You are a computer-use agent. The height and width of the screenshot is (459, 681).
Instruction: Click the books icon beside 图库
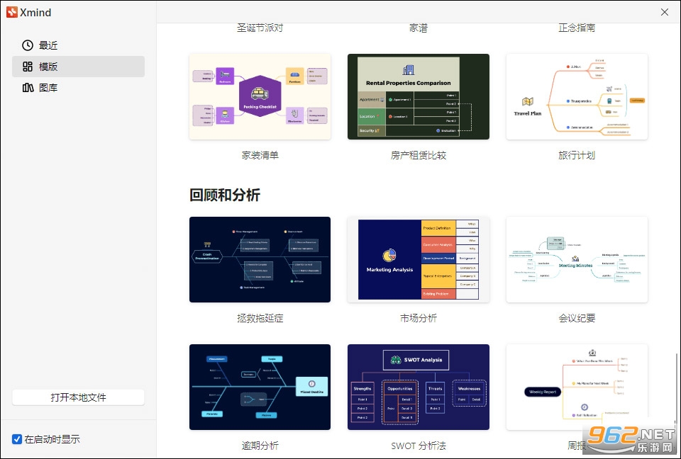click(x=28, y=88)
